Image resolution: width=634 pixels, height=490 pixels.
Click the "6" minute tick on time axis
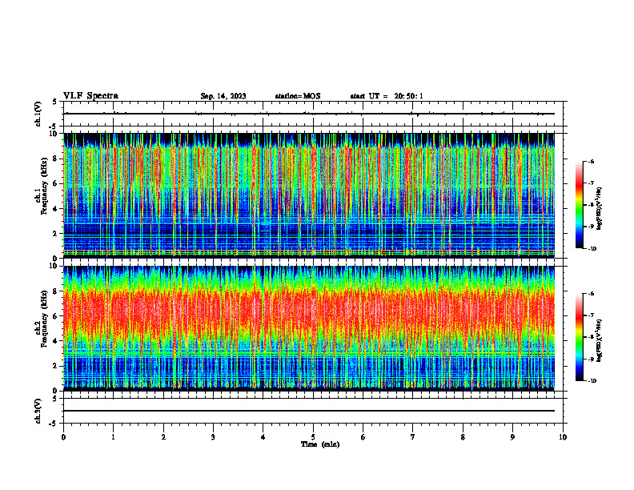point(363,437)
